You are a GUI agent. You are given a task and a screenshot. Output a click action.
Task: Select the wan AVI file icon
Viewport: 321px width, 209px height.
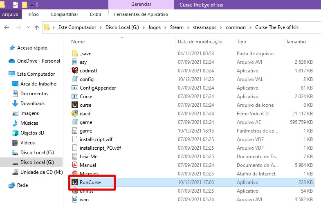(x=75, y=200)
